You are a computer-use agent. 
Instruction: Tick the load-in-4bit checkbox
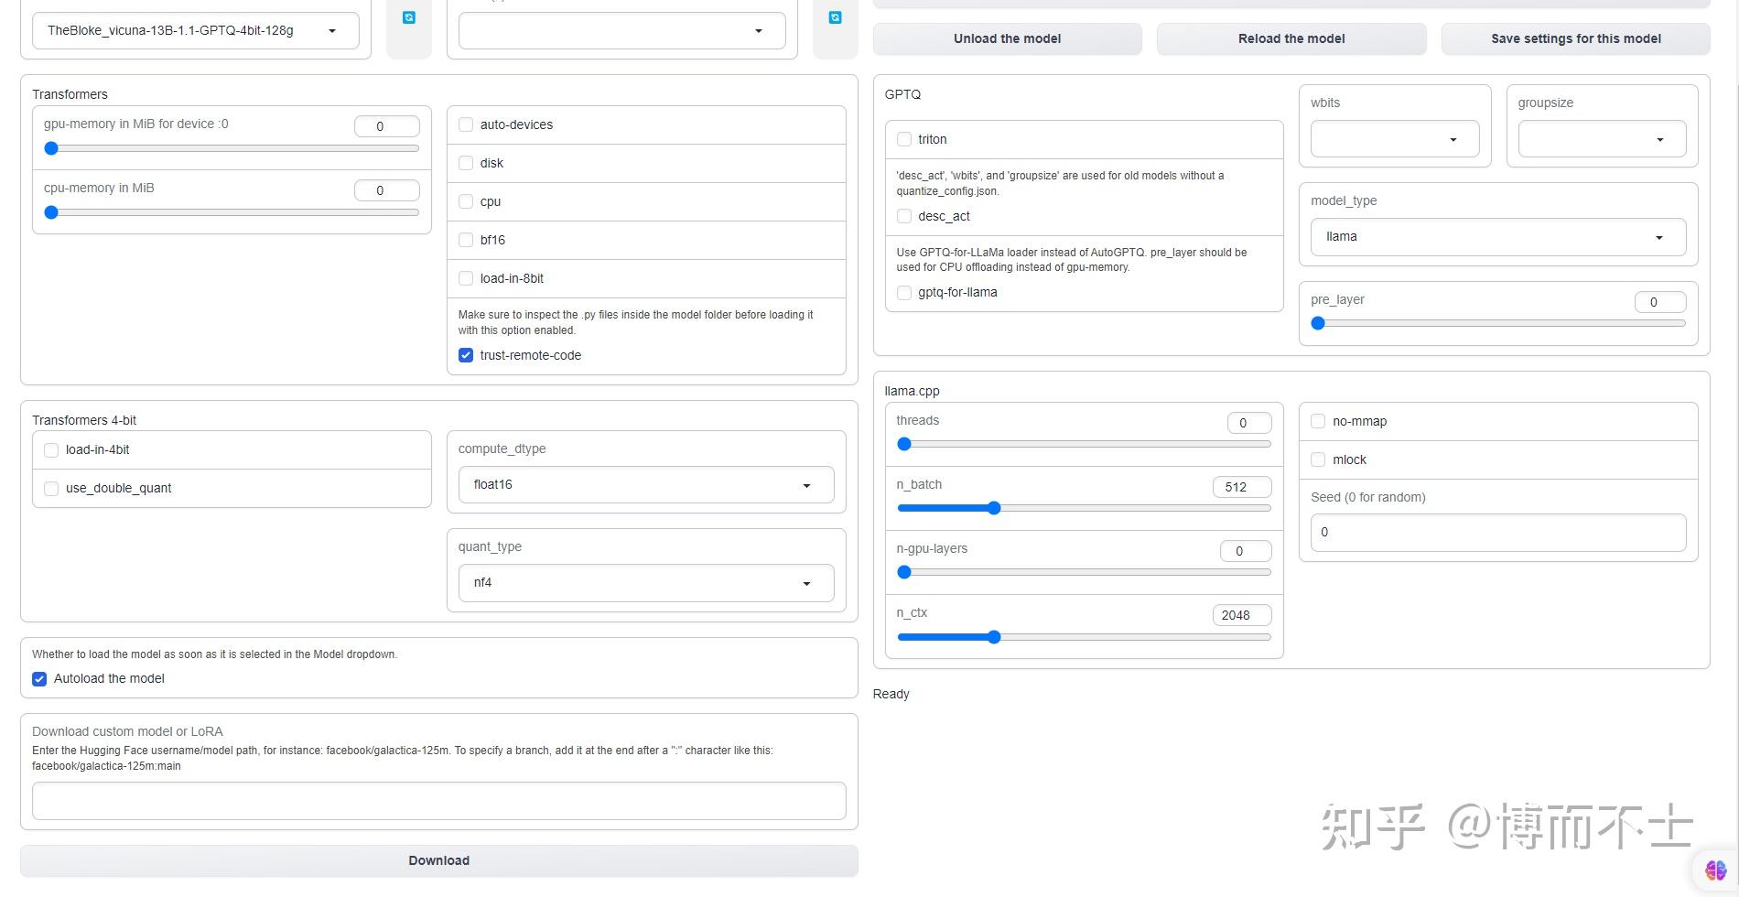51,450
